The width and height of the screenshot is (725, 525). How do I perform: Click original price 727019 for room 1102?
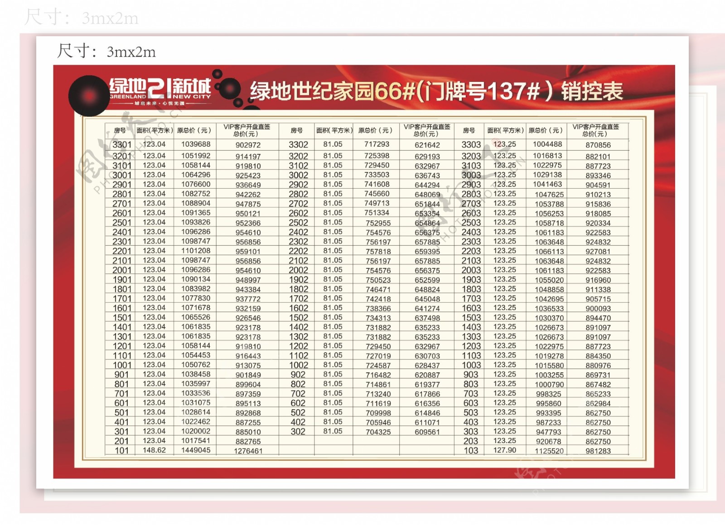click(378, 356)
